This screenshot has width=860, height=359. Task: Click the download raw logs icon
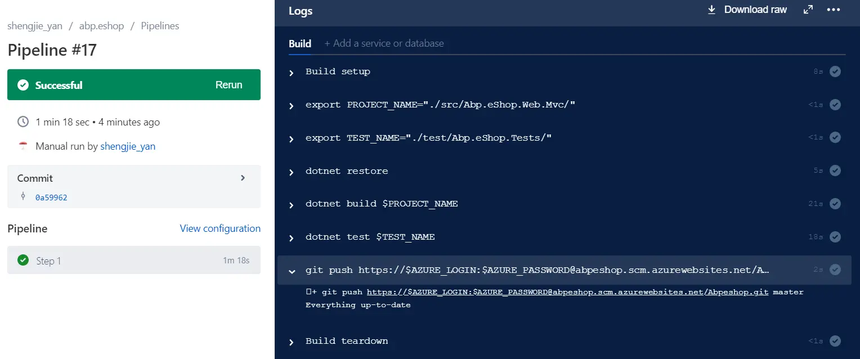[711, 10]
